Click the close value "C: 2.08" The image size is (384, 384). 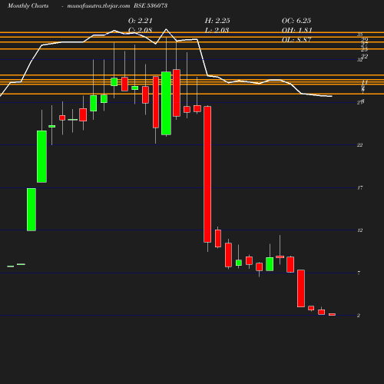pyautogui.click(x=141, y=30)
